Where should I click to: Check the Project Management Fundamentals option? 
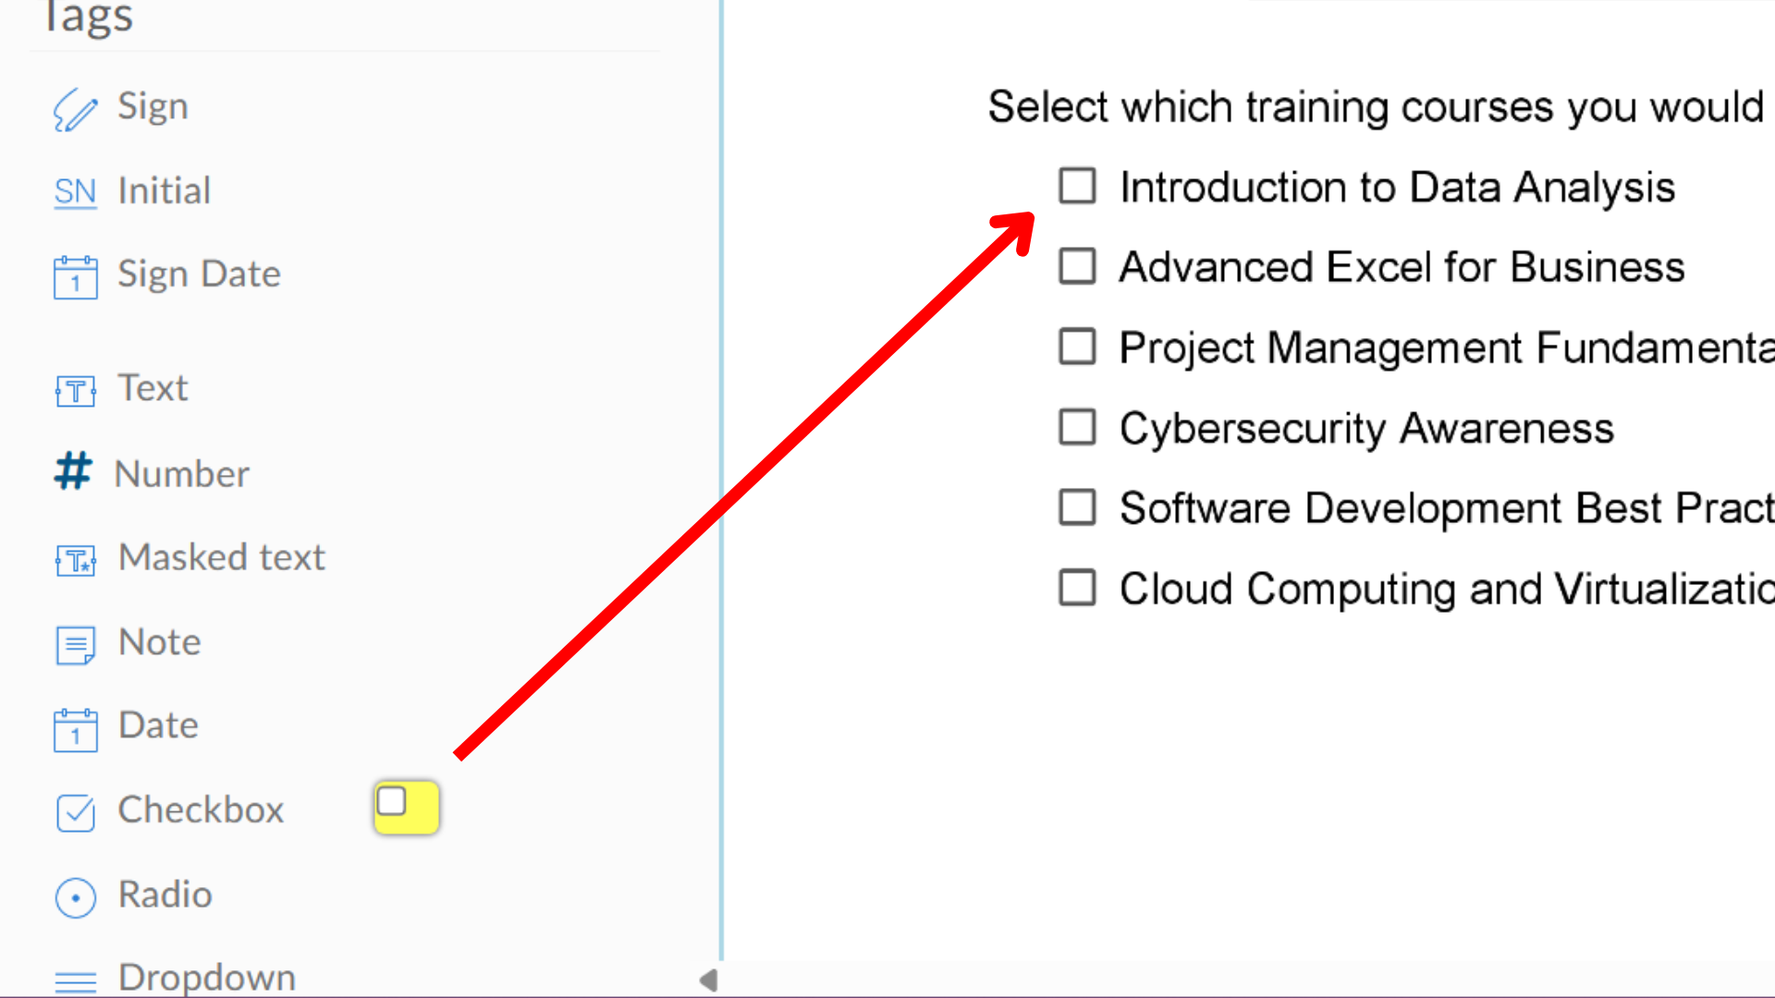pyautogui.click(x=1077, y=347)
